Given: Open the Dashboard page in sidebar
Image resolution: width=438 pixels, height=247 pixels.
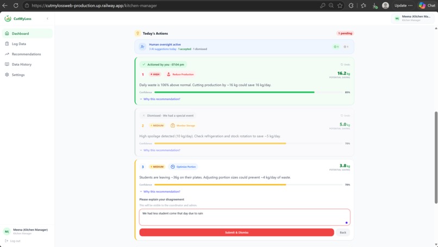Looking at the screenshot, I should point(27,33).
